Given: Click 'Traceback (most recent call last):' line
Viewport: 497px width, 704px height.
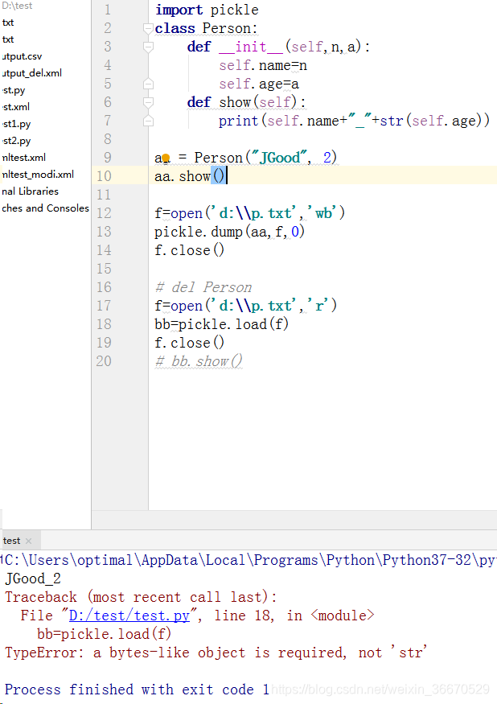Looking at the screenshot, I should pos(141,597).
